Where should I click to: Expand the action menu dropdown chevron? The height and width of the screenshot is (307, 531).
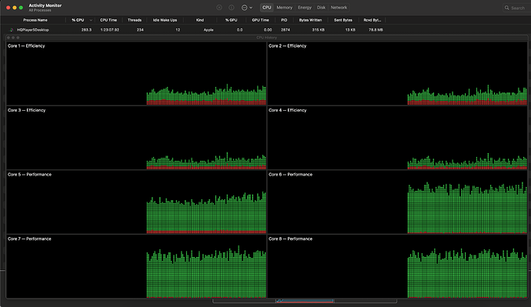click(x=251, y=8)
